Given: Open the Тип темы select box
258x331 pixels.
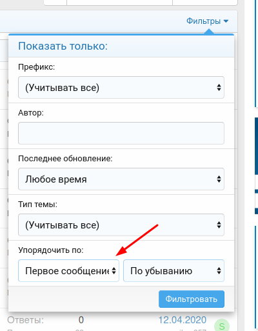Looking at the screenshot, I should click(121, 225).
